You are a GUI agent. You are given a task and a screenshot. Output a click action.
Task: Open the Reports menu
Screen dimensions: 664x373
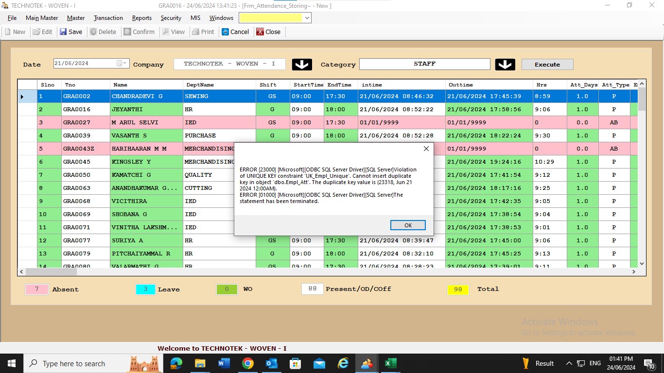coord(142,18)
